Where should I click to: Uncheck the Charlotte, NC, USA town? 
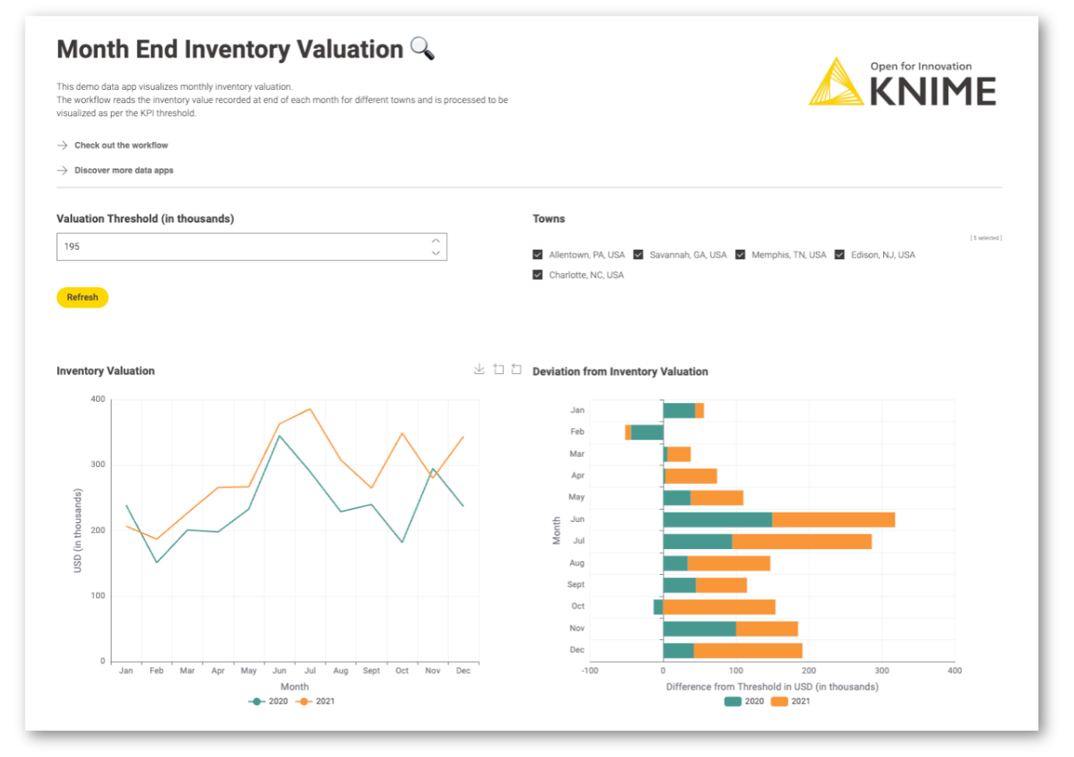coord(537,275)
